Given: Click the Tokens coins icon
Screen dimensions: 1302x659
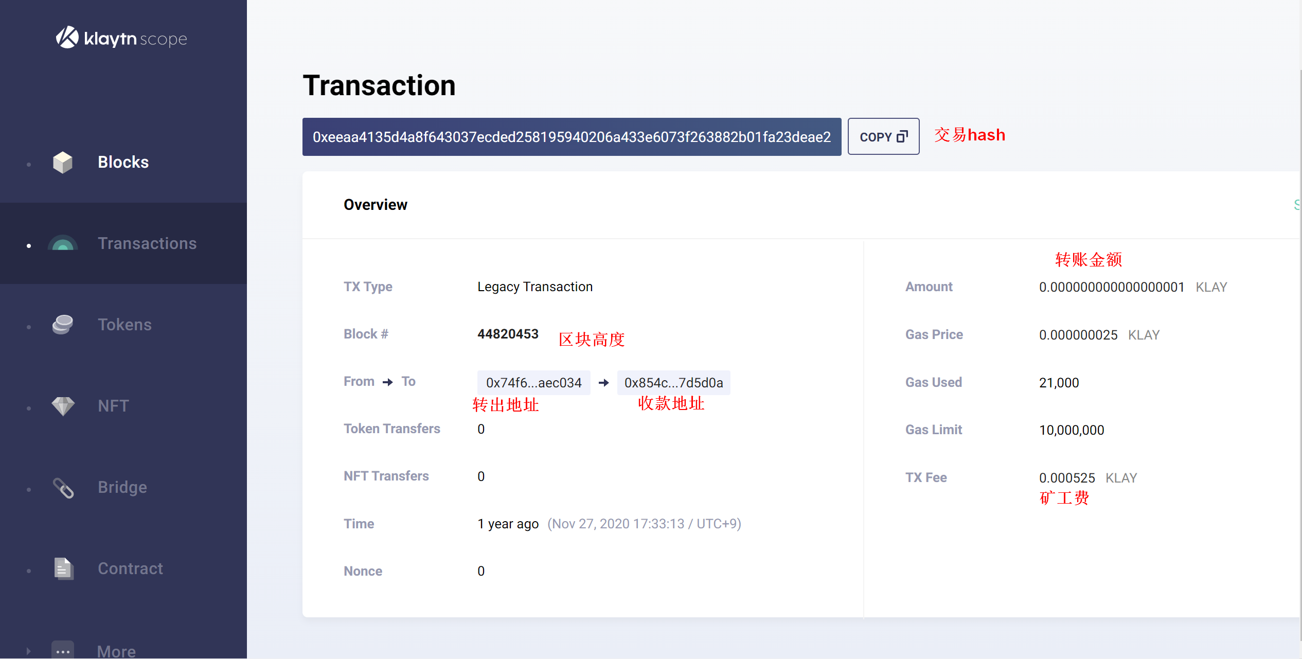Looking at the screenshot, I should click(63, 325).
